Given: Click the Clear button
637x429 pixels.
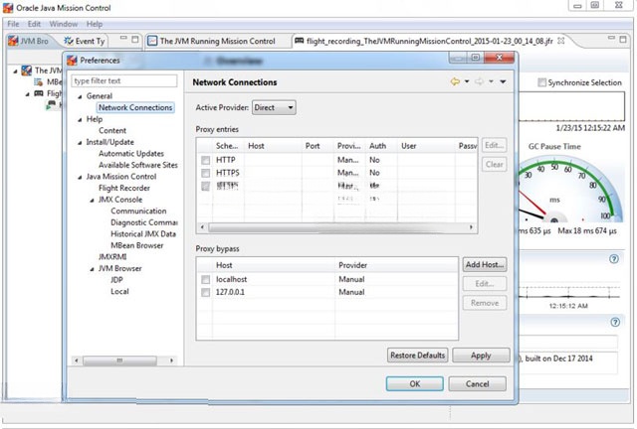Looking at the screenshot, I should tap(494, 164).
